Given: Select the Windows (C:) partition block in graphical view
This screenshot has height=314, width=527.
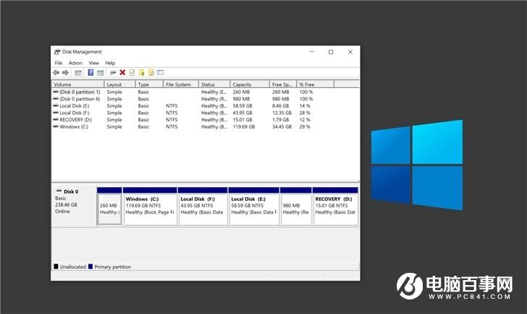Looking at the screenshot, I should [150, 206].
